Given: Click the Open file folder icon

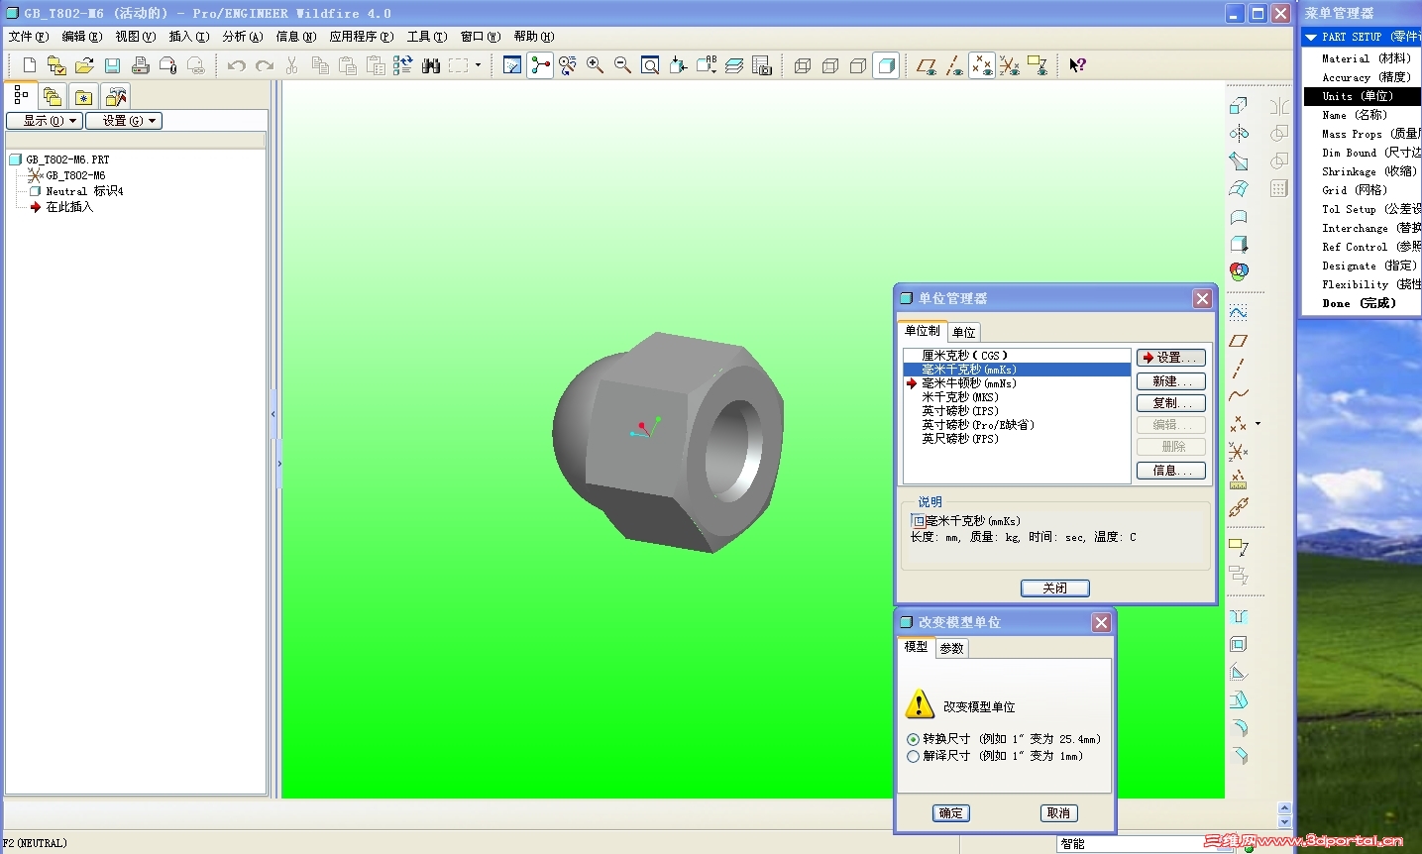Looking at the screenshot, I should click(84, 65).
